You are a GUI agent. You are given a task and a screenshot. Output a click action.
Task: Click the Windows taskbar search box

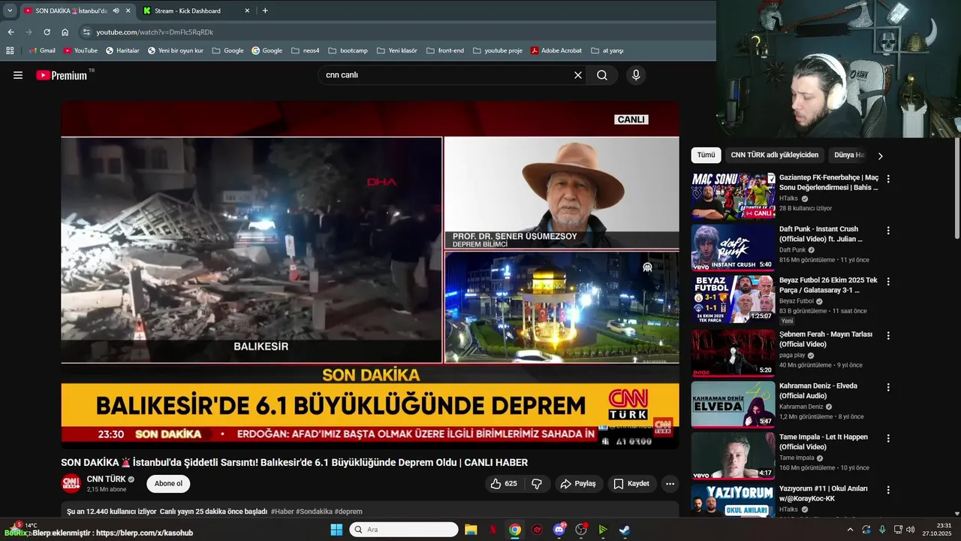404,530
